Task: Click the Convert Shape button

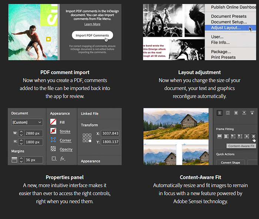Action: [231, 162]
